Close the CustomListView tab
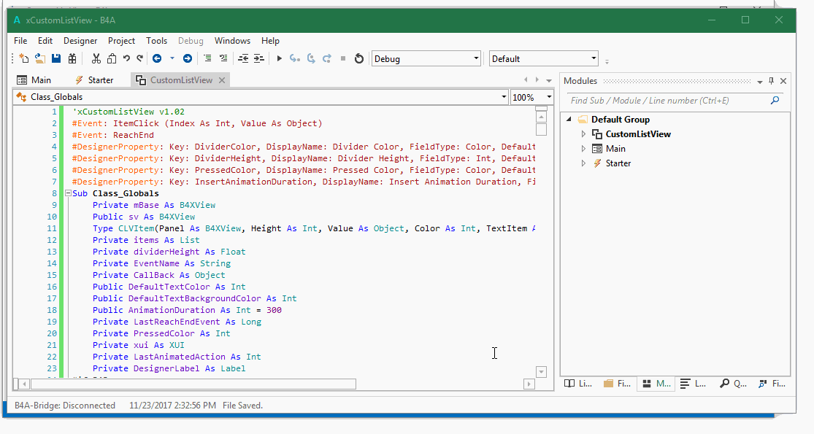Viewport: 814px width, 434px height. pyautogui.click(x=221, y=80)
